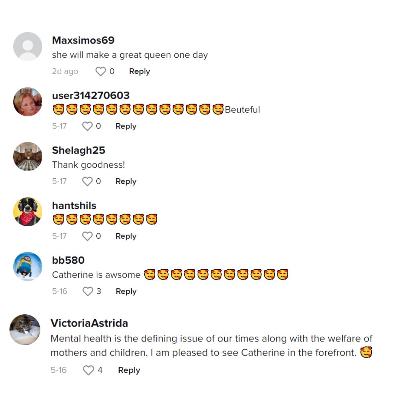Like the Maxsimos69 comment with the heart
Viewport: 408px width, 408px height.
(x=100, y=71)
